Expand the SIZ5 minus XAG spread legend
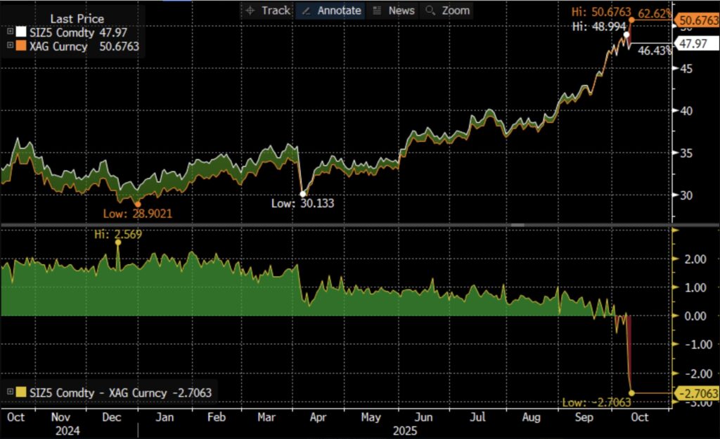Screen dimensions: 720x439 (10, 393)
